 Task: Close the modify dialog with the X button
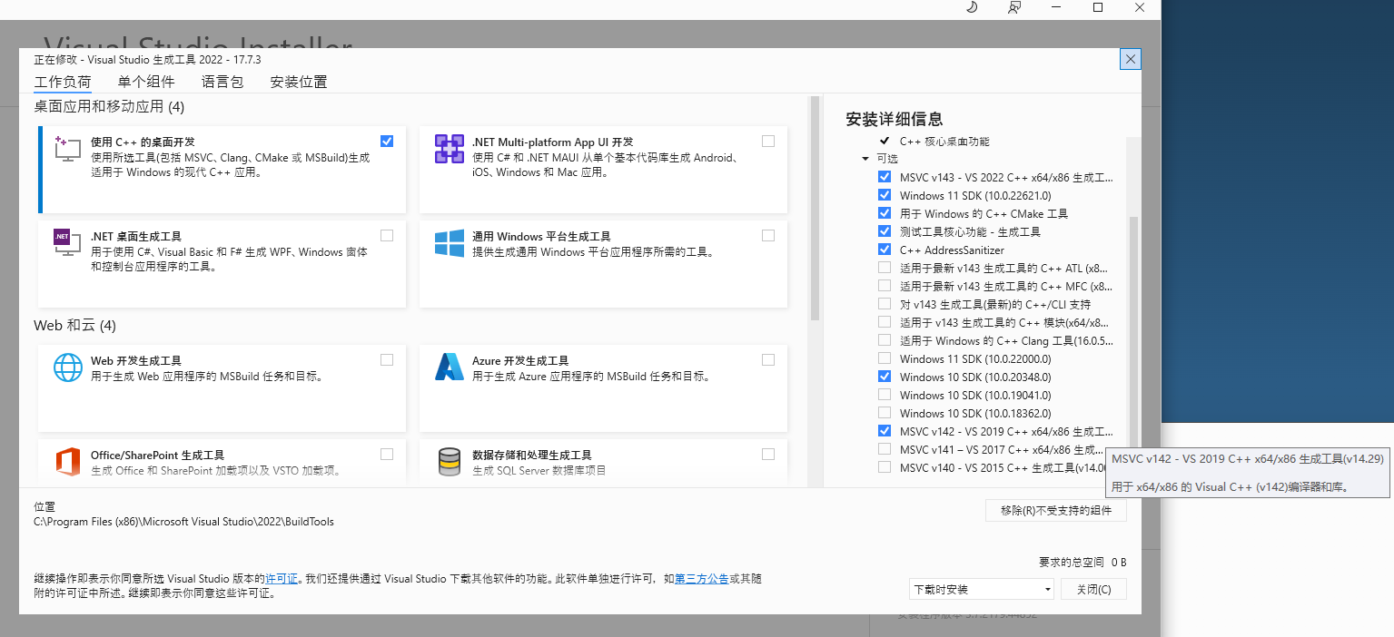coord(1131,59)
